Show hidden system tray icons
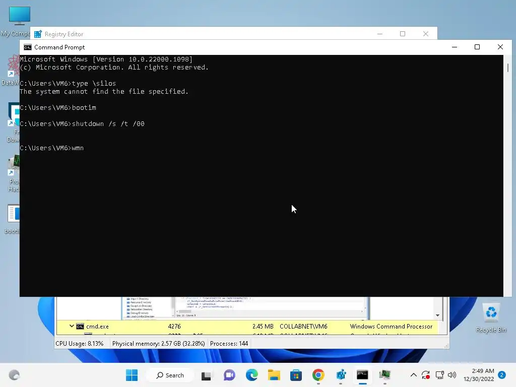The image size is (516, 387). click(x=414, y=375)
